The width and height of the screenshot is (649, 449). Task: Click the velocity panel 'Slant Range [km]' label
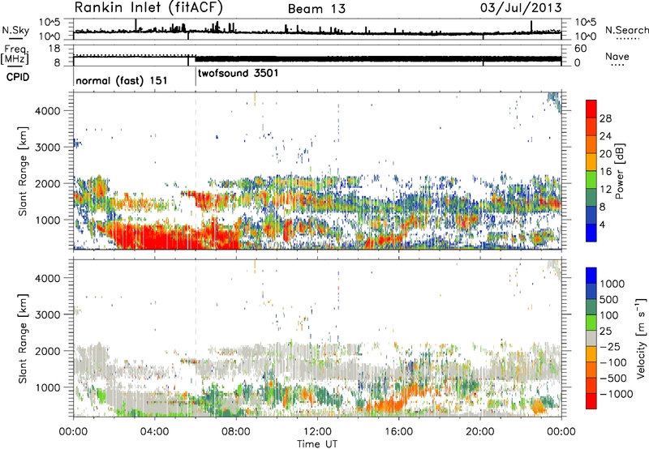(x=23, y=338)
